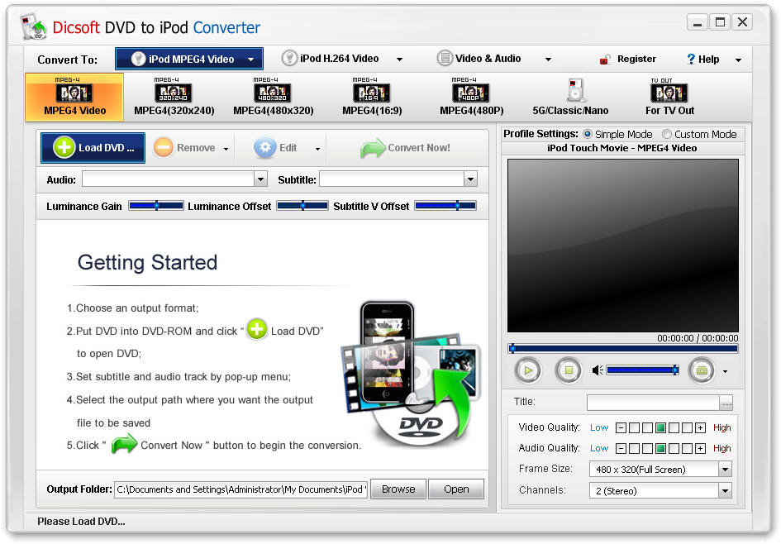Increase Video Quality with plus box

coord(700,428)
